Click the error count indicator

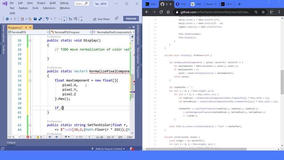point(29,137)
